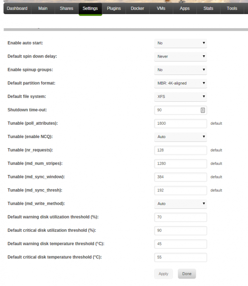View the Stats tab
Image resolution: width=248 pixels, height=286 pixels.
pos(208,8)
